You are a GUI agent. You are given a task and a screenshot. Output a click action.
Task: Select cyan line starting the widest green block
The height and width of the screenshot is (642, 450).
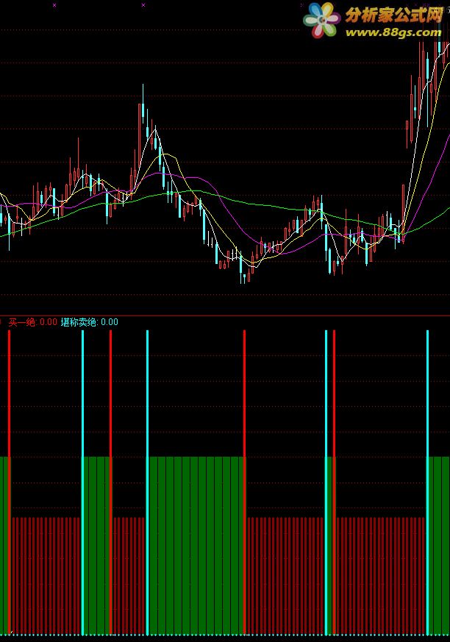point(147,482)
